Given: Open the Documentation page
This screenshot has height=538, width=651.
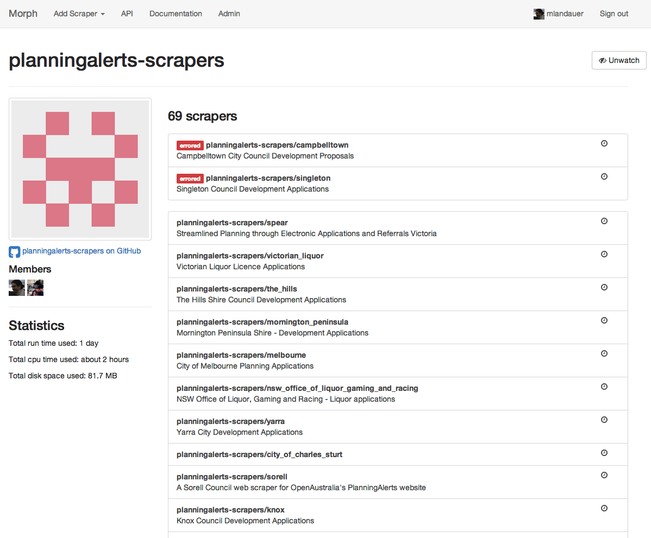Looking at the screenshot, I should (x=176, y=14).
